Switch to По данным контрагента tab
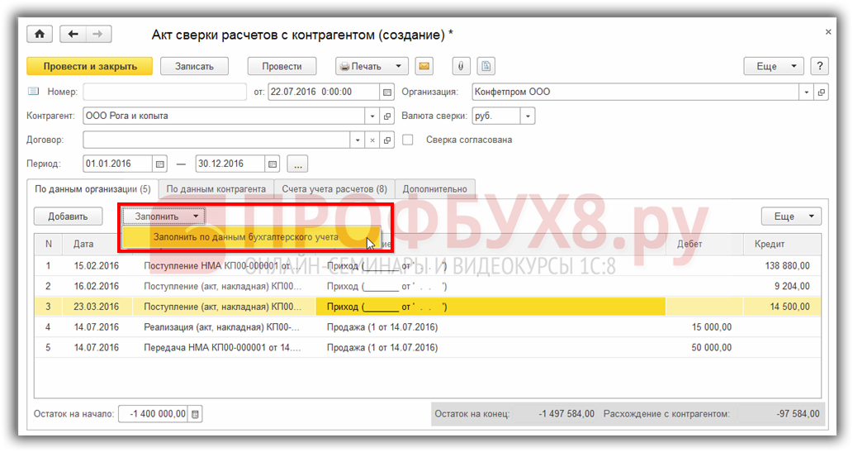 click(x=216, y=189)
